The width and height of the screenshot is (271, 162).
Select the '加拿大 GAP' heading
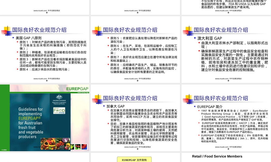pos(115,106)
